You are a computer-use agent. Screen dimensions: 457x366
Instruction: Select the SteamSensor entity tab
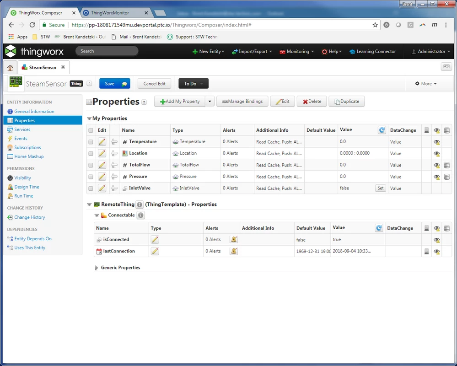point(43,68)
